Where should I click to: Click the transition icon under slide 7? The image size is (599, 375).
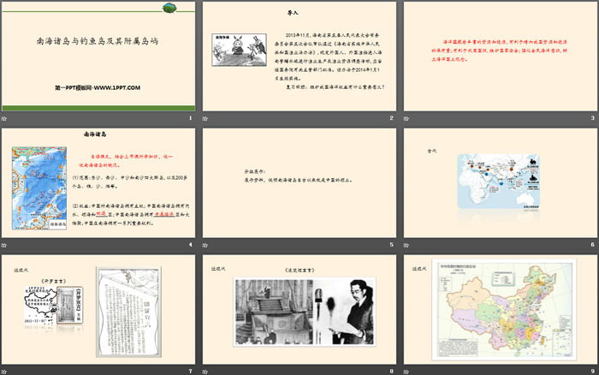tap(4, 371)
